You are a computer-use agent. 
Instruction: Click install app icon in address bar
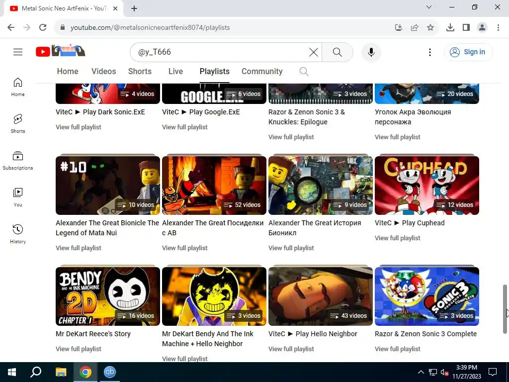(399, 28)
